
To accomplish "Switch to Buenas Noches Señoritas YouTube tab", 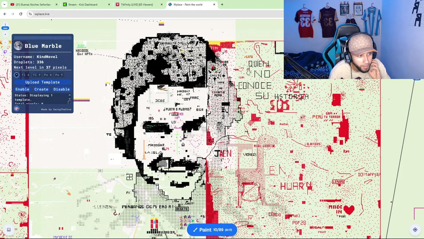I will (x=33, y=5).
